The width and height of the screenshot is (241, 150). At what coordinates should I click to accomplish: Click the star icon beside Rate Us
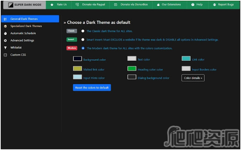(52, 5)
